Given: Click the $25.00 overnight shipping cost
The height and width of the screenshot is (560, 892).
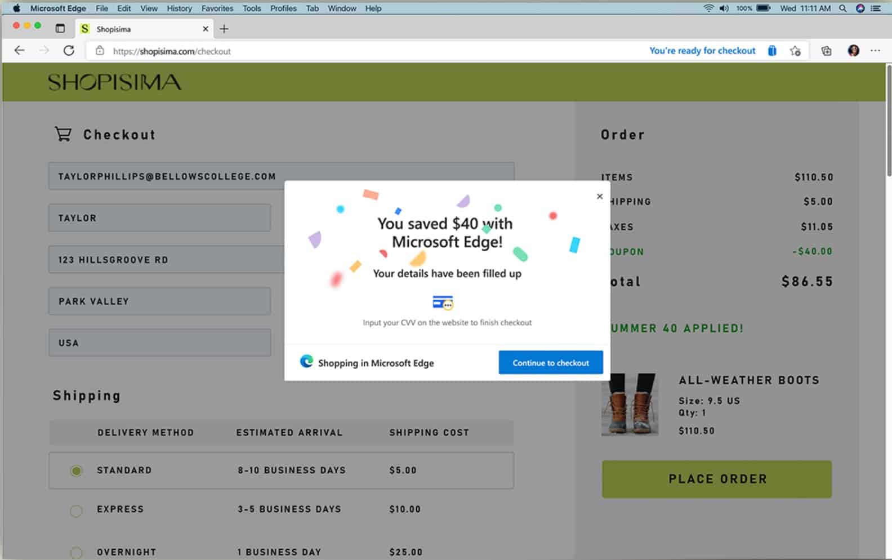Looking at the screenshot, I should pyautogui.click(x=406, y=552).
